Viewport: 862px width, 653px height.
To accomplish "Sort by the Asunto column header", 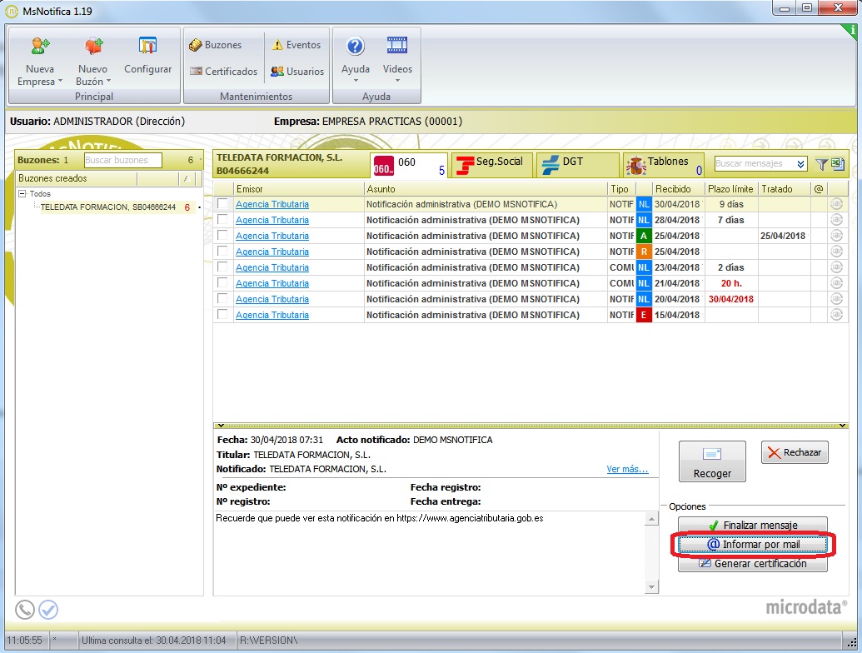I will click(x=485, y=189).
